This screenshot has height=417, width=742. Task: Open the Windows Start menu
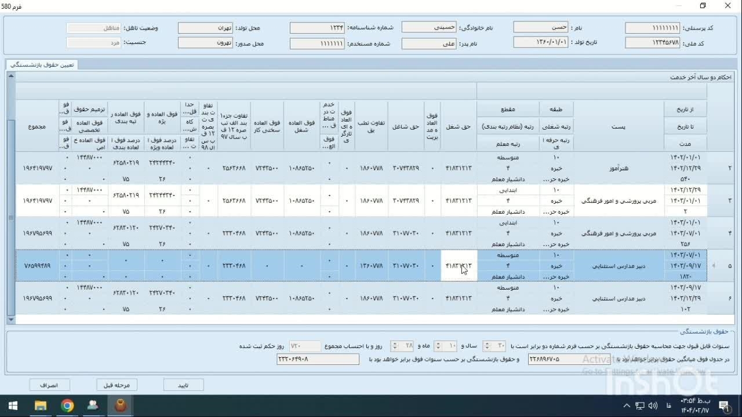[x=13, y=405]
